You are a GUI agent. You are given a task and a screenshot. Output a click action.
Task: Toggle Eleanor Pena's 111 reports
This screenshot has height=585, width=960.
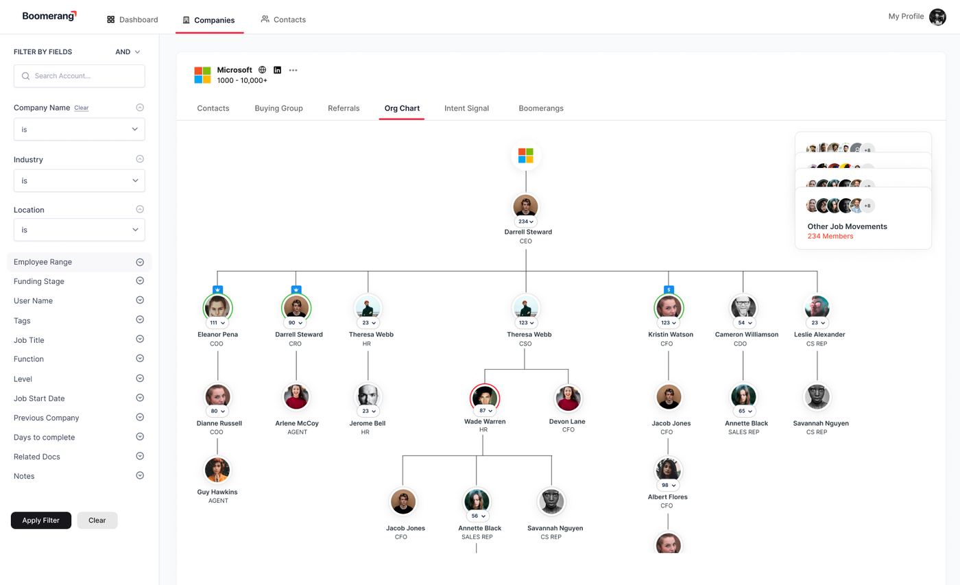click(217, 322)
